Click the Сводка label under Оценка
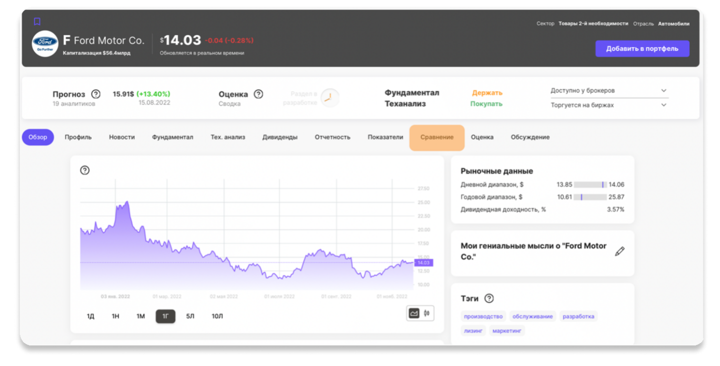This screenshot has width=720, height=366. click(230, 104)
